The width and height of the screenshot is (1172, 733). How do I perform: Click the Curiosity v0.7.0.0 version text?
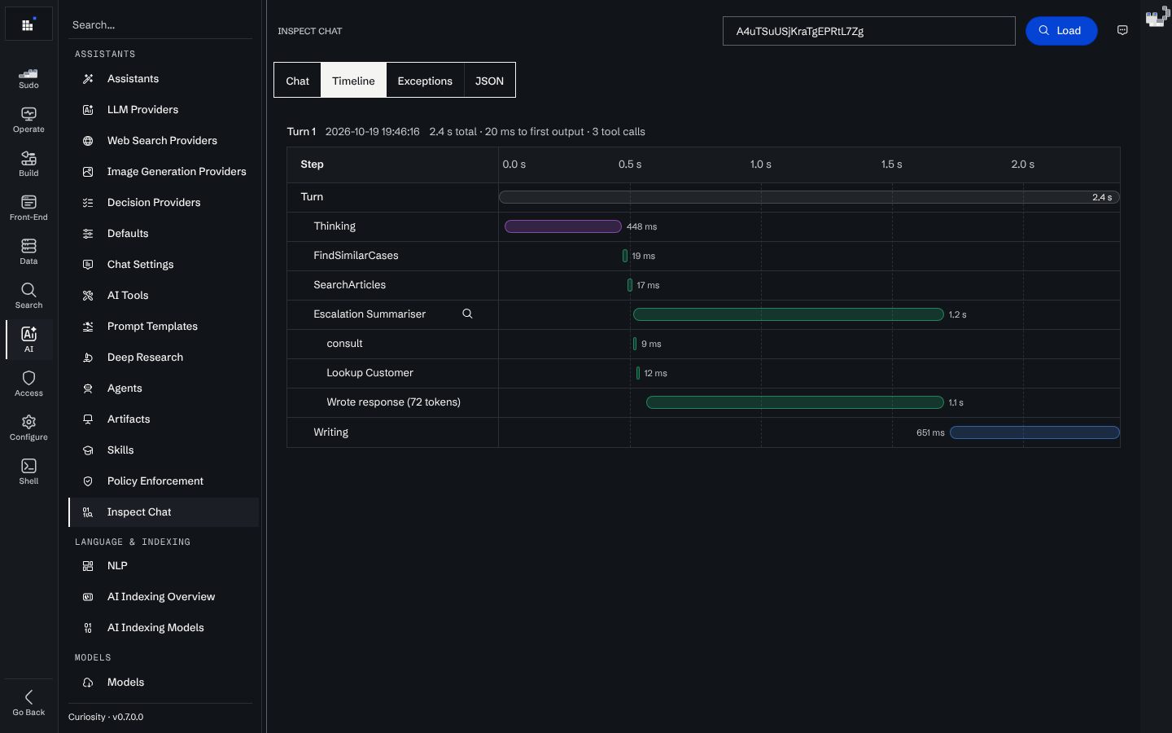point(106,718)
